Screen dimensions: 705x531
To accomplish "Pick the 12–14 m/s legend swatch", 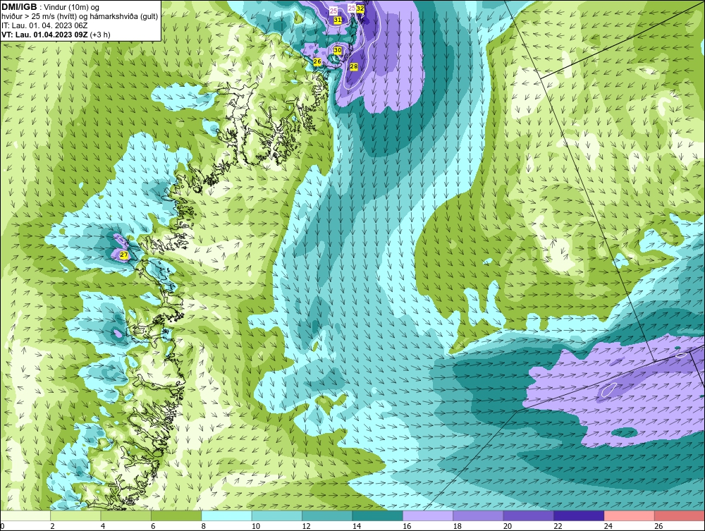I will click(327, 515).
